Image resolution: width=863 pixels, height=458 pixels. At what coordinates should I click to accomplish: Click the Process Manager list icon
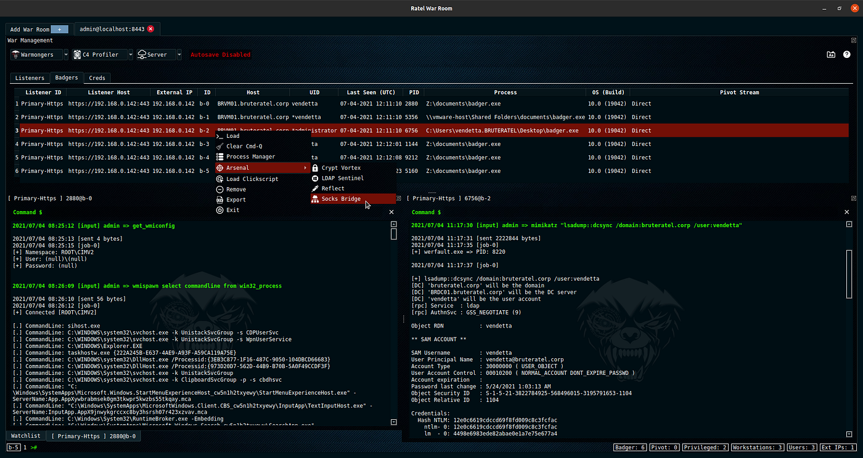tap(219, 157)
